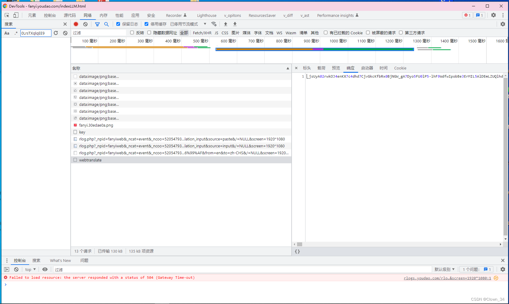Open the rlogs.youdao.com error source link
509x304 pixels.
tap(447, 278)
